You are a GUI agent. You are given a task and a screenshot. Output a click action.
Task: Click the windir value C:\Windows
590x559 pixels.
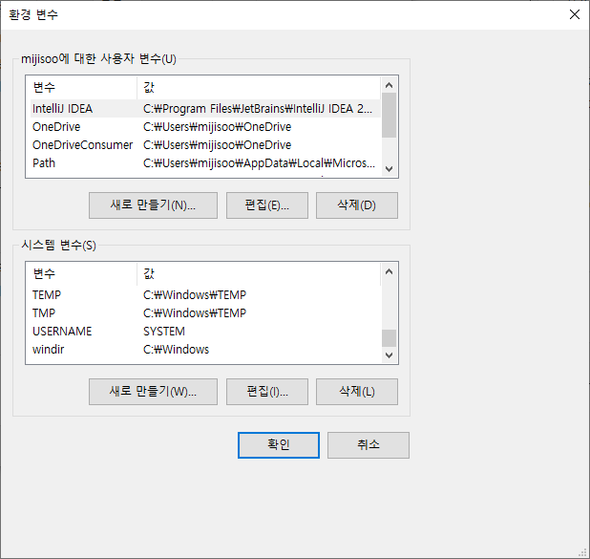pos(176,349)
